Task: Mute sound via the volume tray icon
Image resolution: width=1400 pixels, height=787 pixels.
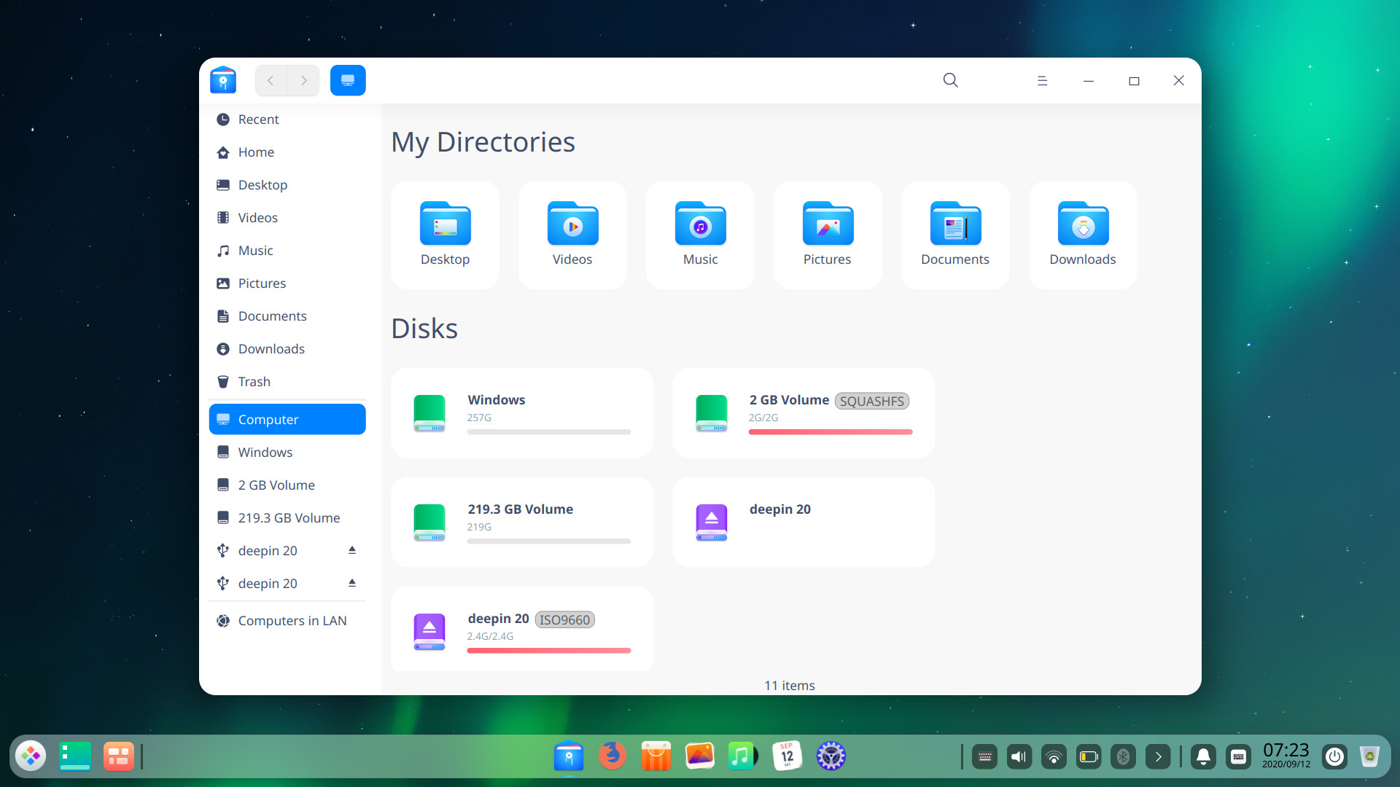Action: tap(1019, 756)
